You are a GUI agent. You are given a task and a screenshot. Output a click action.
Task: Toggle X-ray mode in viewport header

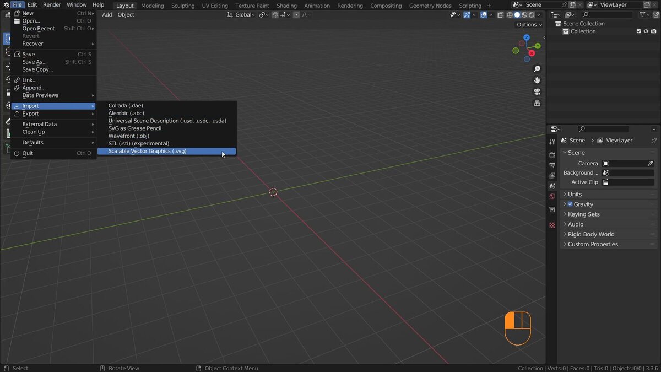(500, 14)
